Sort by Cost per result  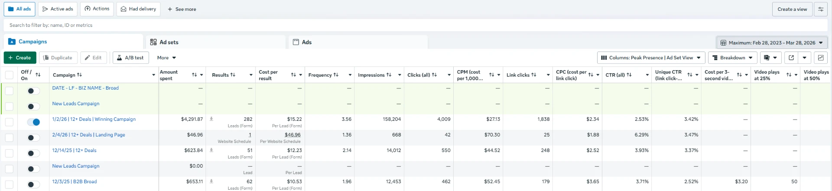[x=293, y=75]
